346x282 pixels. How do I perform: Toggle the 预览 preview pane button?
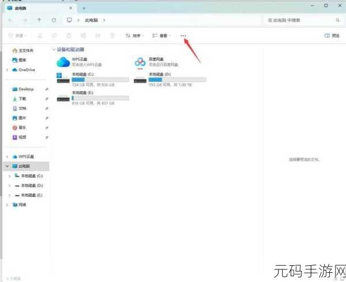tap(332, 36)
